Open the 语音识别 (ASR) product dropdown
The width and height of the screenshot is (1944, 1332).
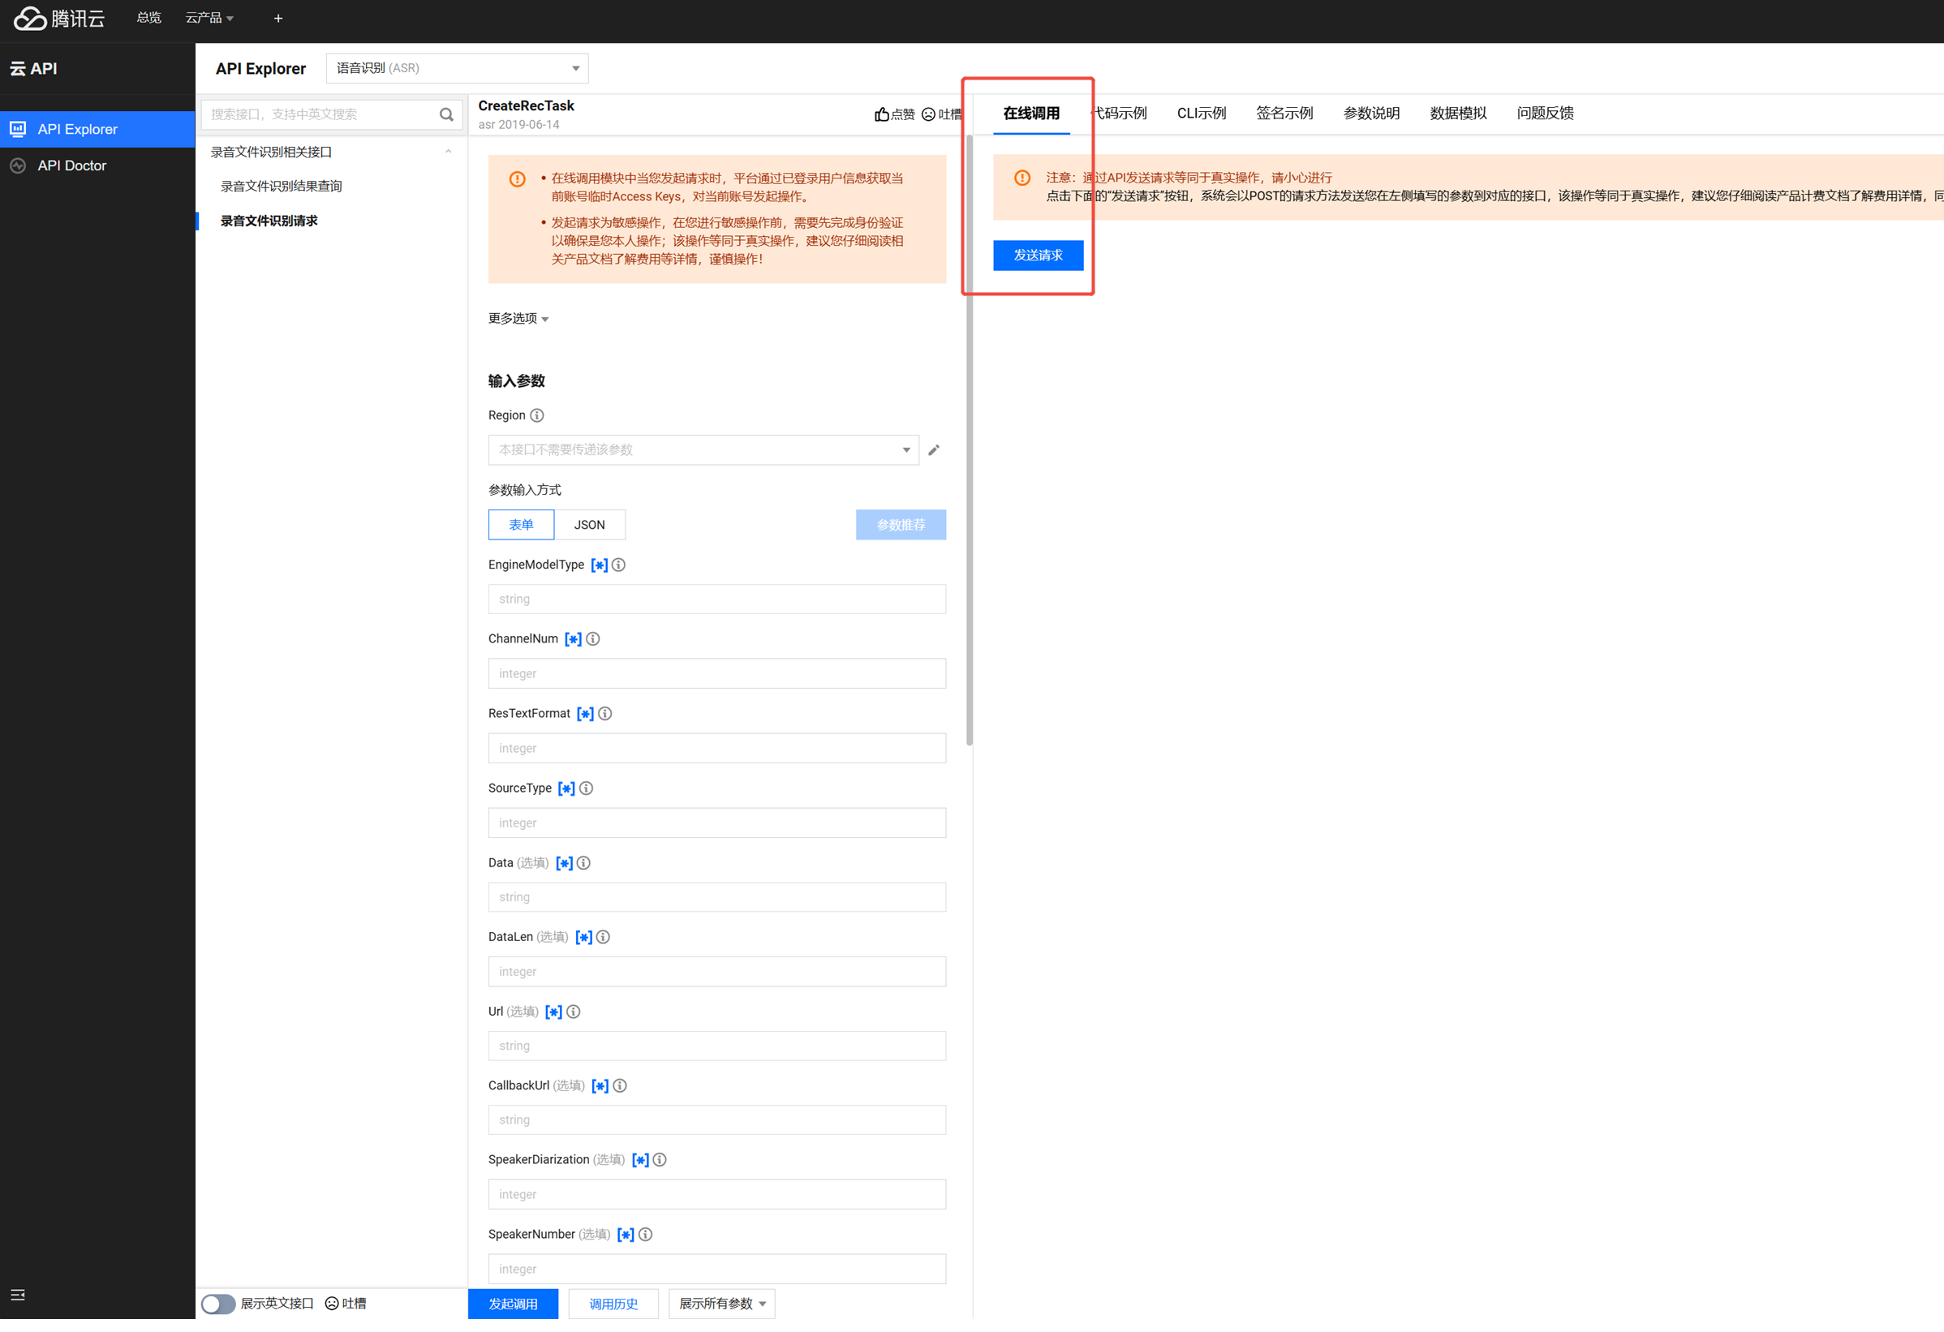pos(457,69)
